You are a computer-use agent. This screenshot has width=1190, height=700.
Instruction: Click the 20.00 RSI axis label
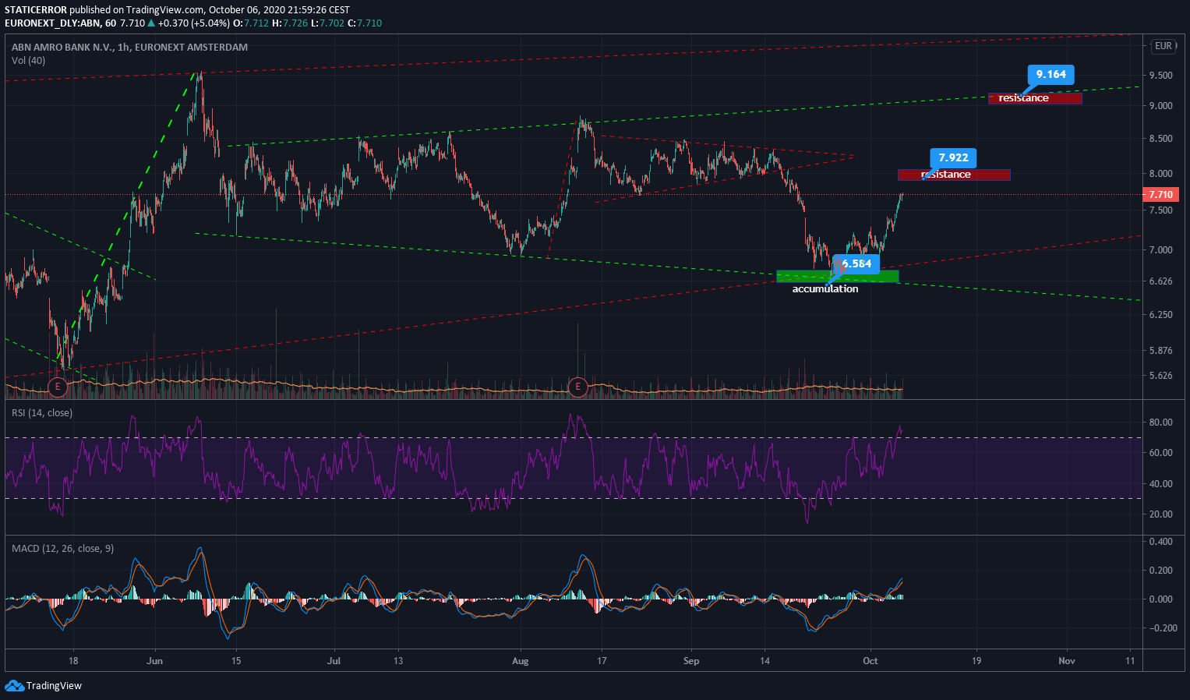(x=1160, y=514)
